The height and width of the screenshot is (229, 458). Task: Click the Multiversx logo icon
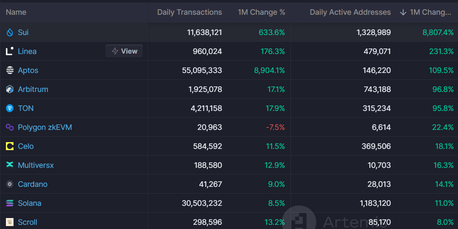(10, 164)
